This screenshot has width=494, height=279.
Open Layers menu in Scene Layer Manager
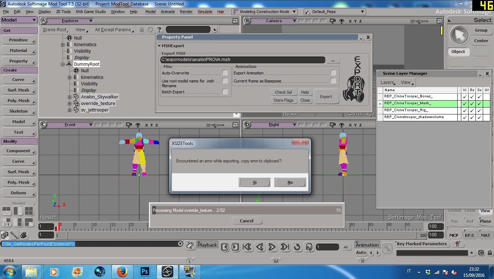click(x=388, y=82)
